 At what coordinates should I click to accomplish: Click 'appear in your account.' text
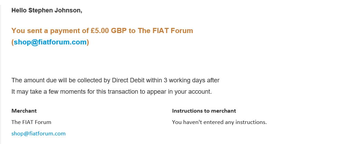[179, 92]
